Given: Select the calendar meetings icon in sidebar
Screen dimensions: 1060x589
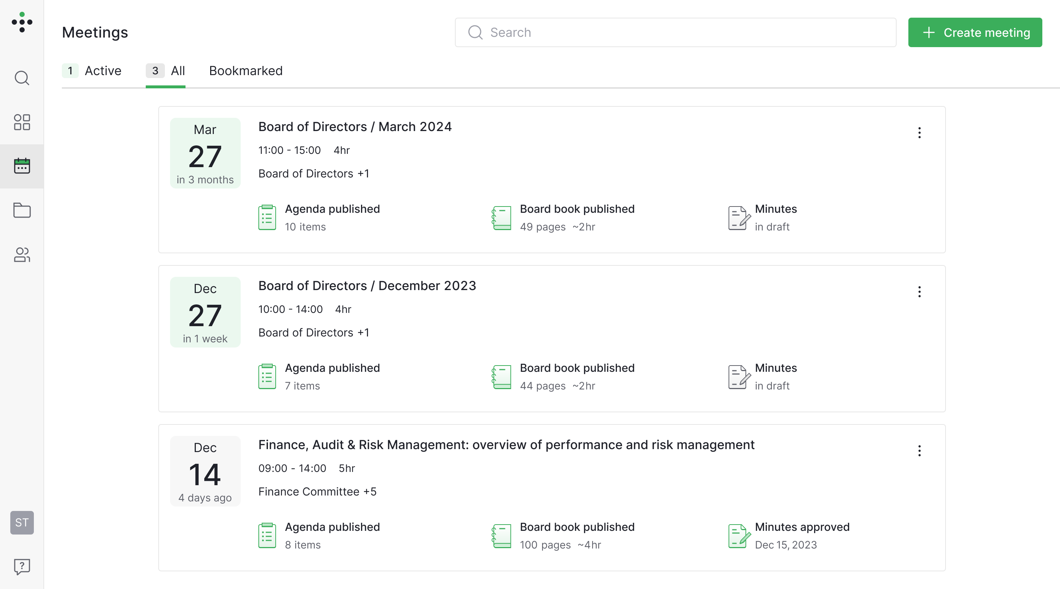Looking at the screenshot, I should pyautogui.click(x=21, y=166).
